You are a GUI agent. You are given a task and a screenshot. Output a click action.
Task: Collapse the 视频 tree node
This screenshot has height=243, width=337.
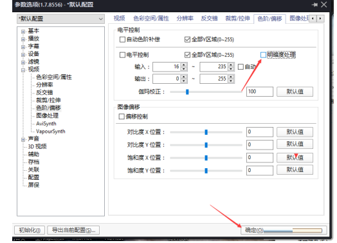23,70
